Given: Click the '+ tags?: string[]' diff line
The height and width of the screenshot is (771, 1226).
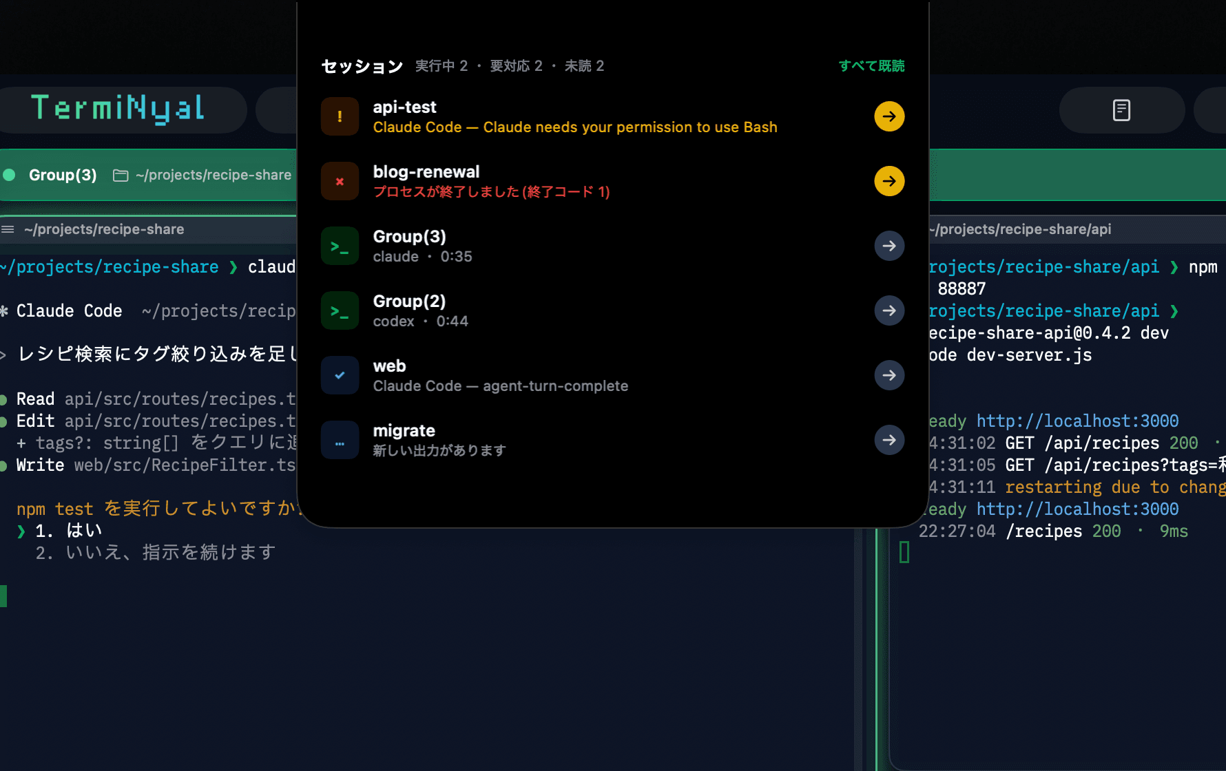Looking at the screenshot, I should 98,443.
